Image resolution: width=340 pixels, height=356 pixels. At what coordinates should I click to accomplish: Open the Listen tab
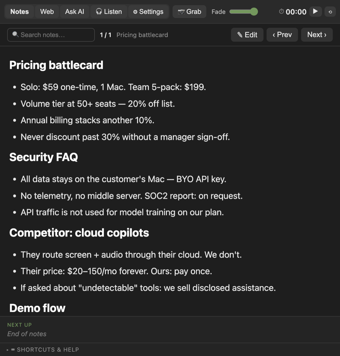click(109, 12)
